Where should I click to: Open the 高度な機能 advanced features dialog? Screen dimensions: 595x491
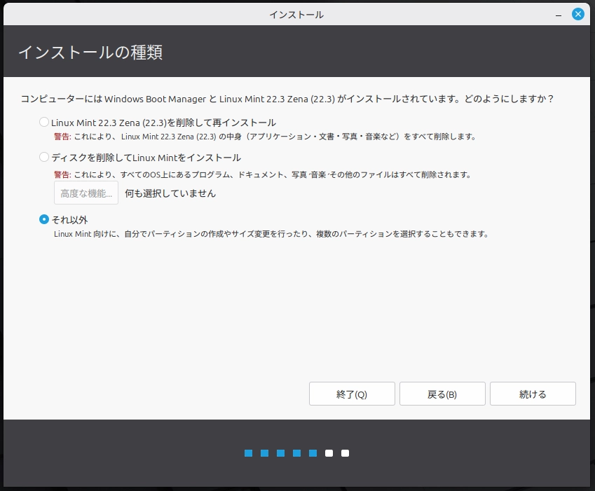pyautogui.click(x=86, y=193)
